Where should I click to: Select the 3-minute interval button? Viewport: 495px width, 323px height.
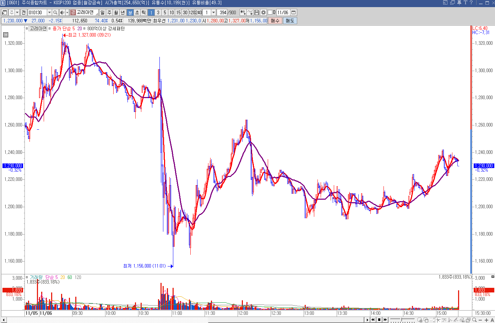pos(158,12)
